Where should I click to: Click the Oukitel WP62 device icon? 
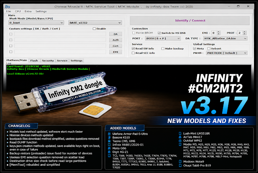(x=180, y=141)
